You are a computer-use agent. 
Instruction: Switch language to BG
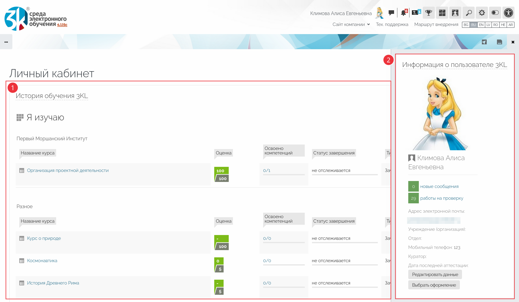coord(466,25)
